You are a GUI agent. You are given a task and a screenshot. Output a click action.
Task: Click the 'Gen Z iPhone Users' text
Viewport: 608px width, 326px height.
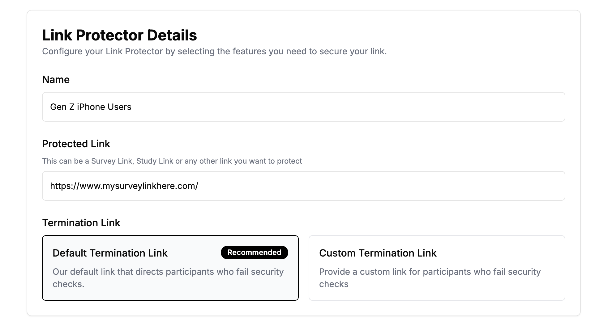pos(91,107)
